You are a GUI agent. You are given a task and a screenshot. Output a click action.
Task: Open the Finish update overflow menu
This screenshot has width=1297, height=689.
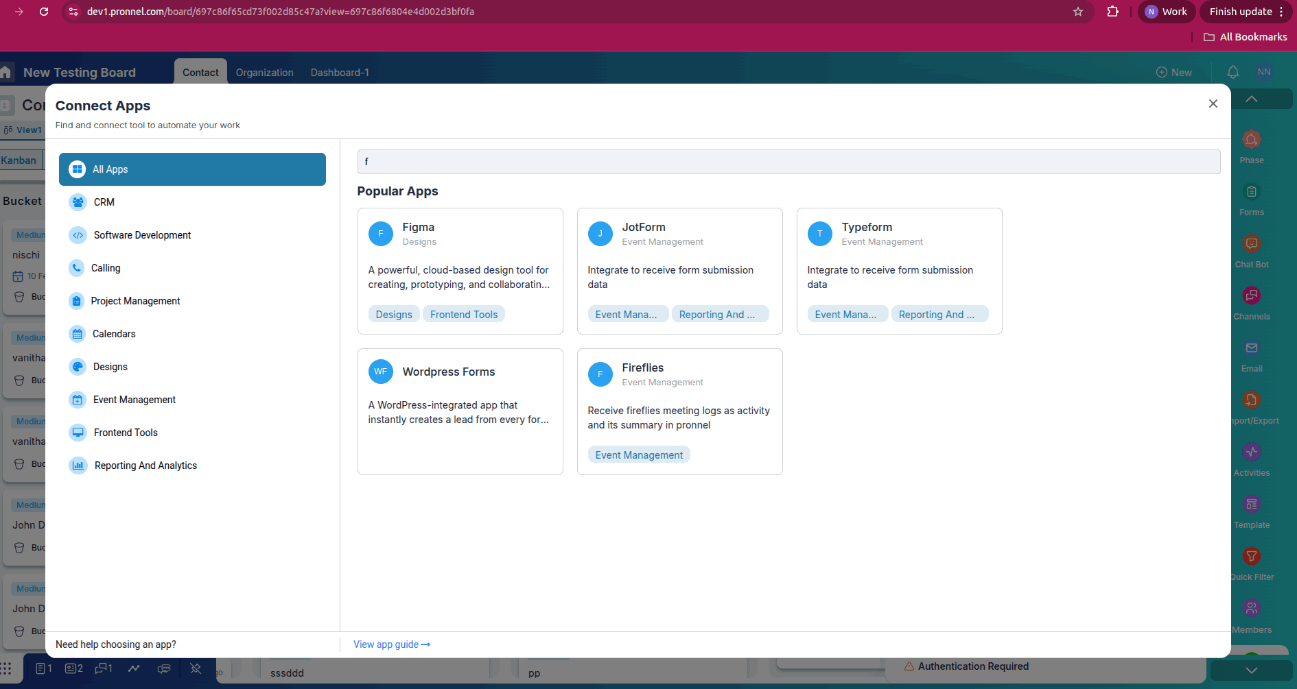[1282, 11]
